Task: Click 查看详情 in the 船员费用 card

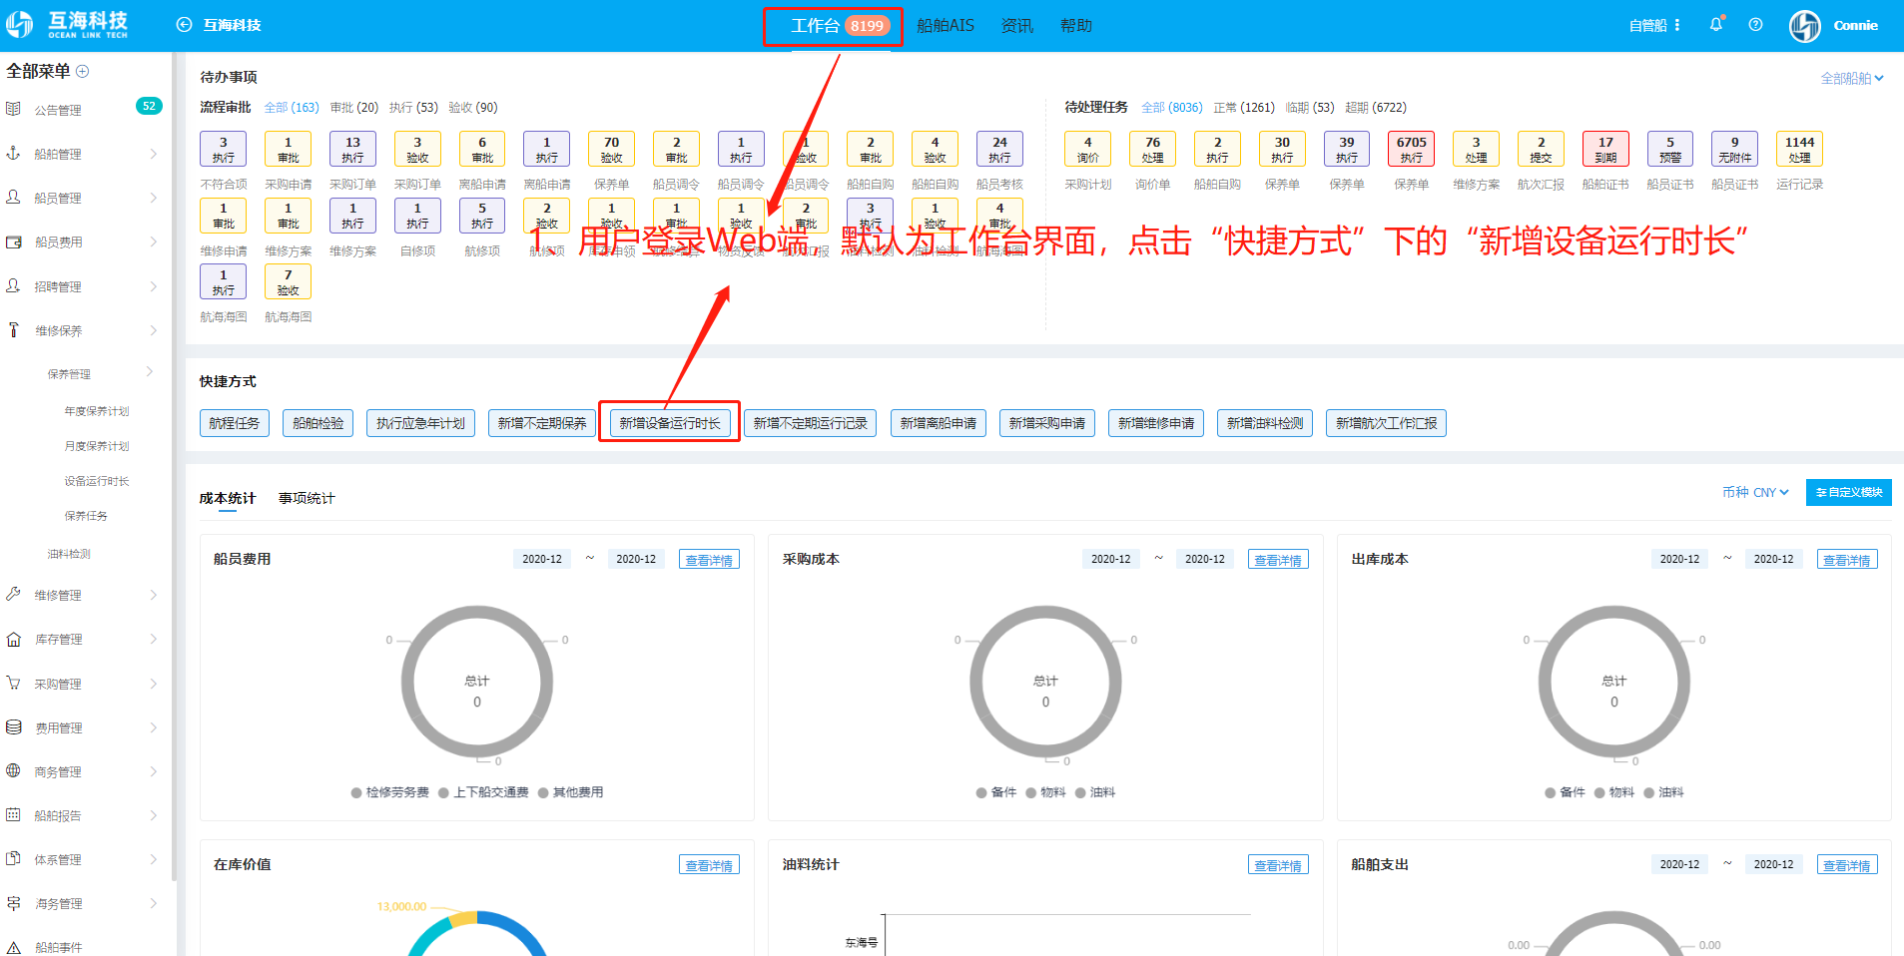Action: 709,560
